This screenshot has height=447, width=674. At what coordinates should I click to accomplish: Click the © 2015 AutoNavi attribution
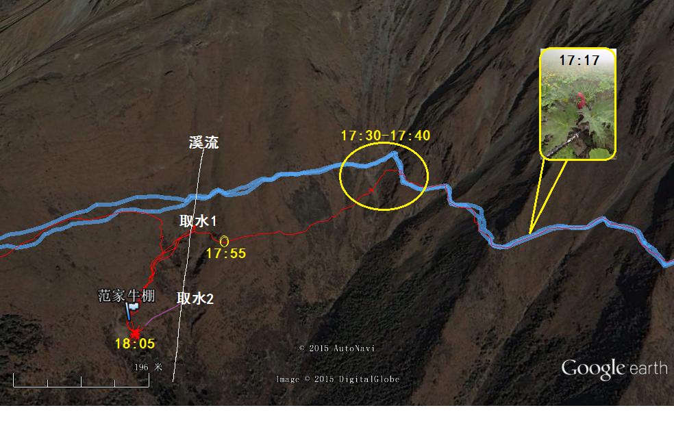coord(336,348)
